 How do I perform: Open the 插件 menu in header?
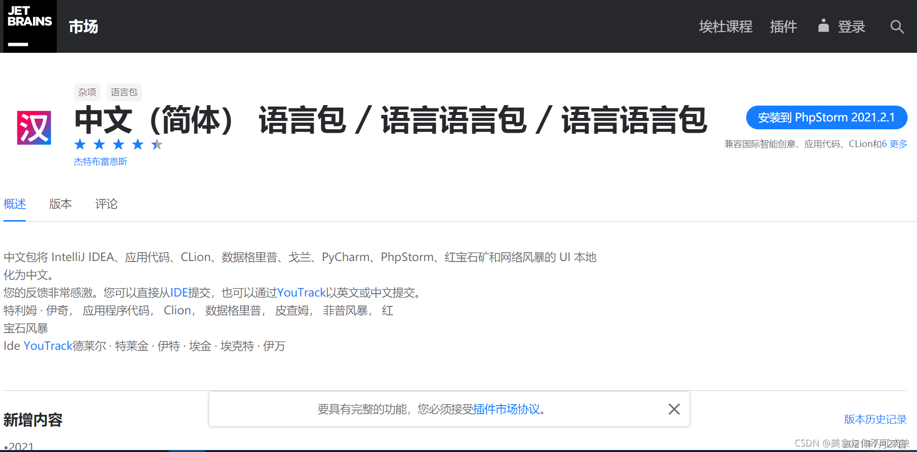(784, 27)
